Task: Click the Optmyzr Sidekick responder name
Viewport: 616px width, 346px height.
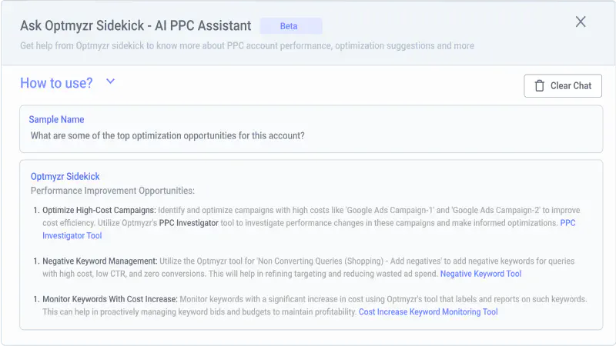Action: 65,177
